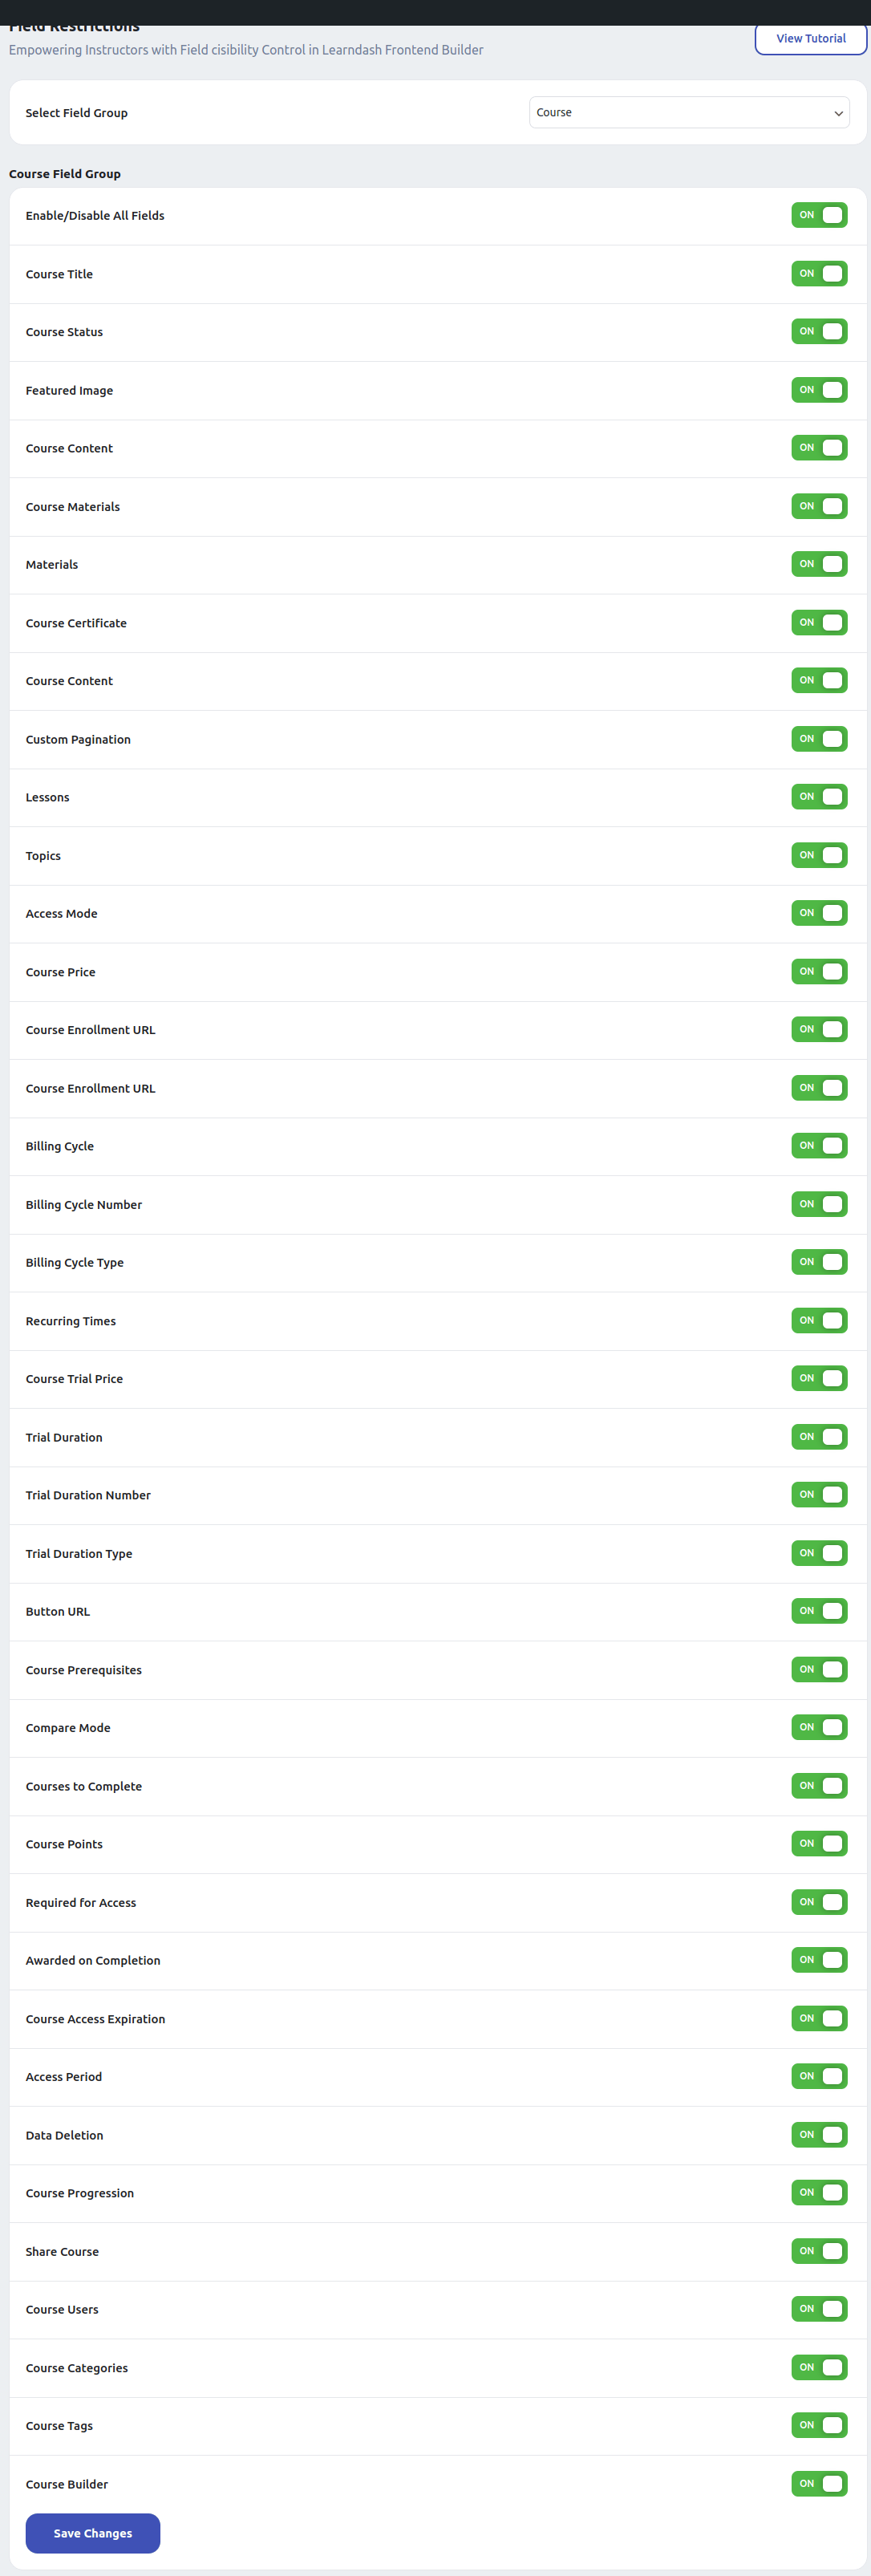Disable the Share Course toggle

[x=819, y=2251]
